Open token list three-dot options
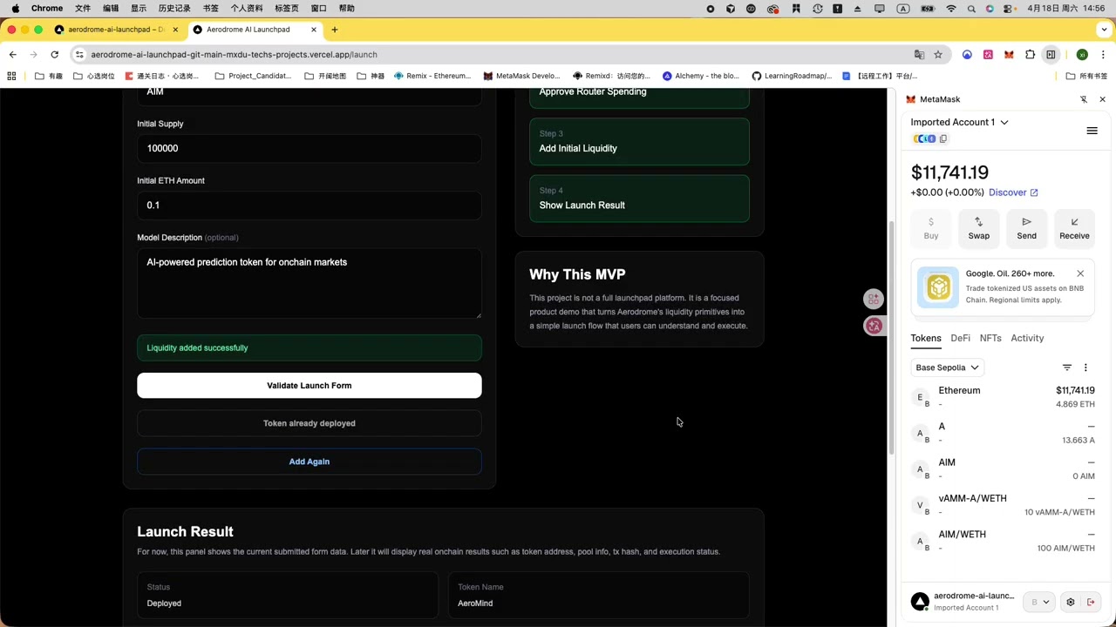The height and width of the screenshot is (627, 1116). click(x=1085, y=367)
